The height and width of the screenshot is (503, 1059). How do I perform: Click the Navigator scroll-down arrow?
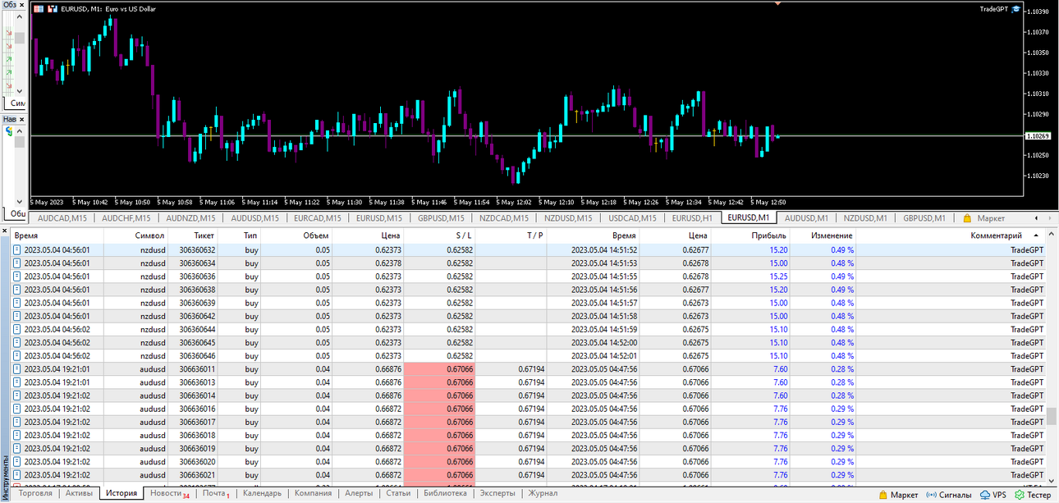click(20, 201)
